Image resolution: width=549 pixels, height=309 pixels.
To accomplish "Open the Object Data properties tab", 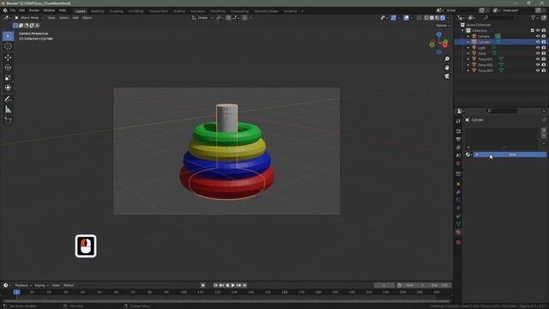I will (458, 224).
